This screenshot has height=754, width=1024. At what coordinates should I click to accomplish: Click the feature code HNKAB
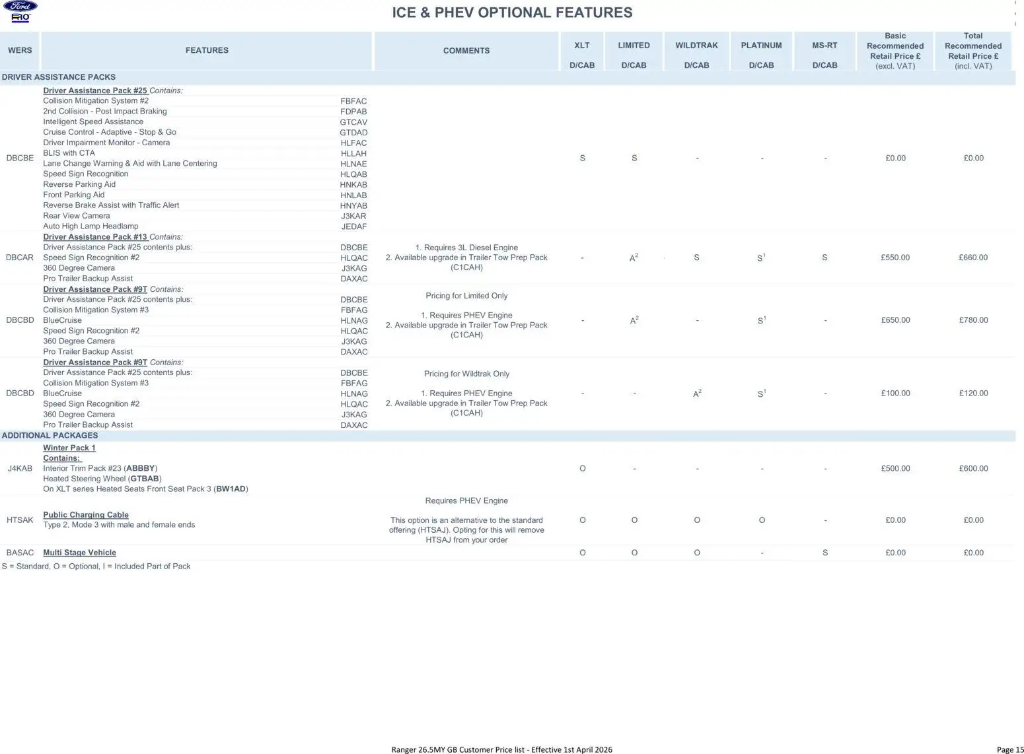(x=353, y=186)
